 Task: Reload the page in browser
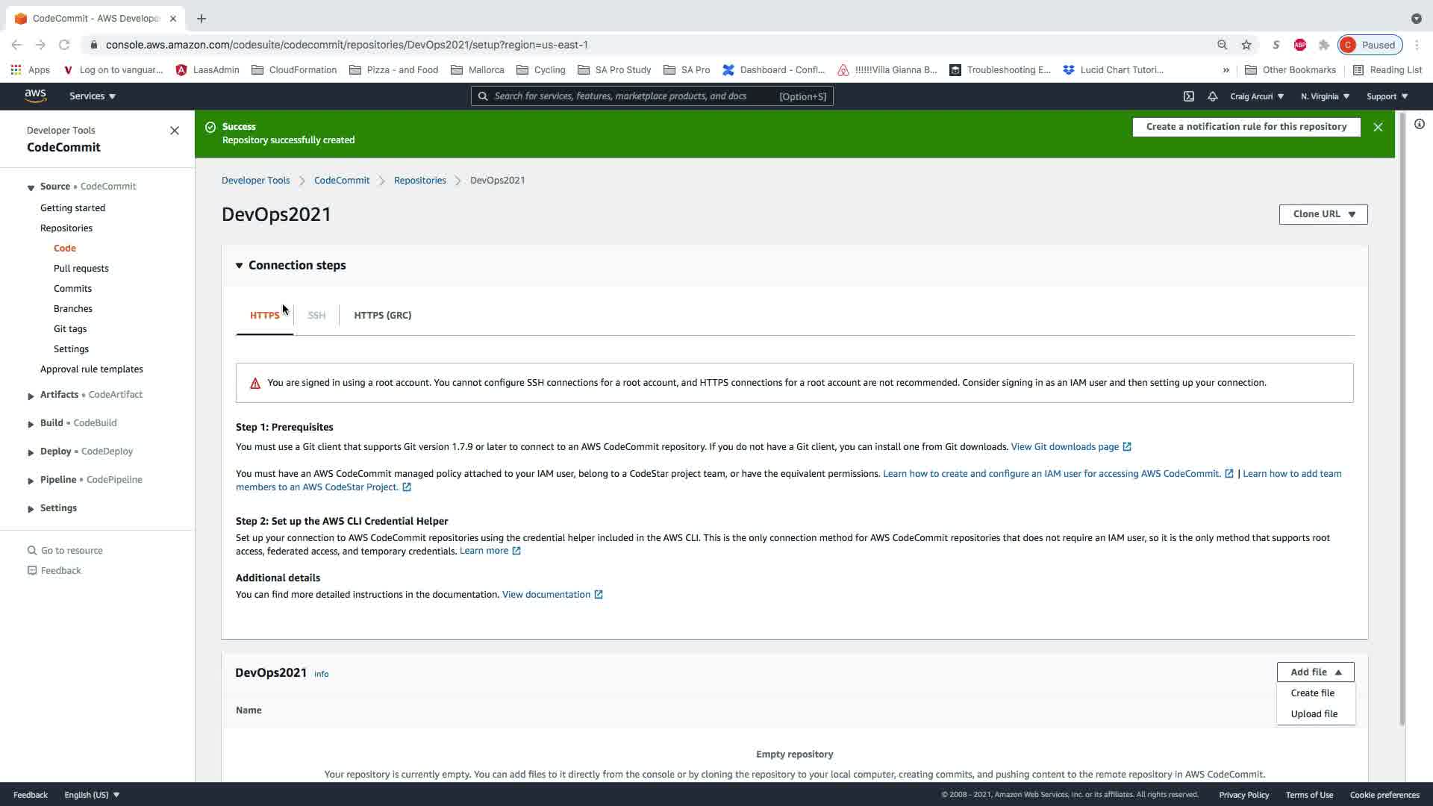coord(64,45)
